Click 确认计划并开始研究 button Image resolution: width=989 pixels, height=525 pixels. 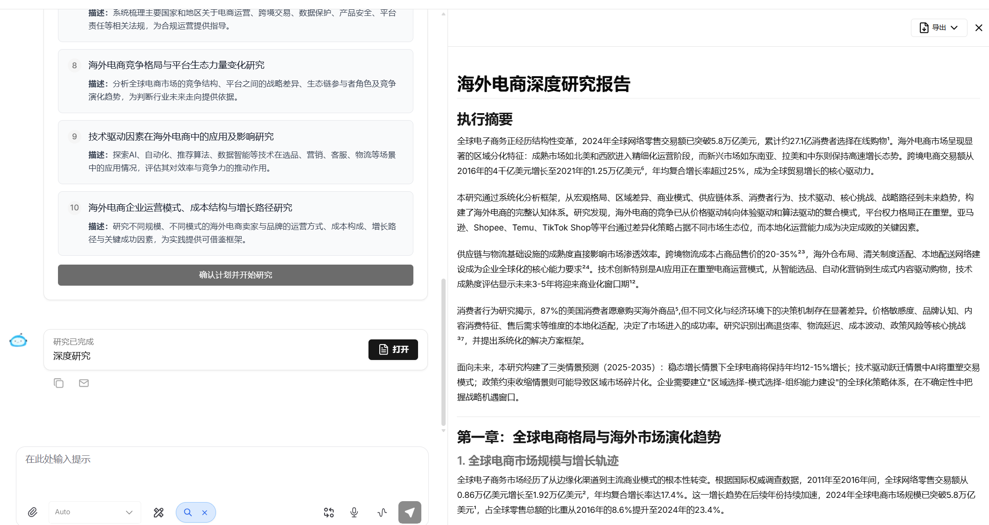tap(235, 275)
